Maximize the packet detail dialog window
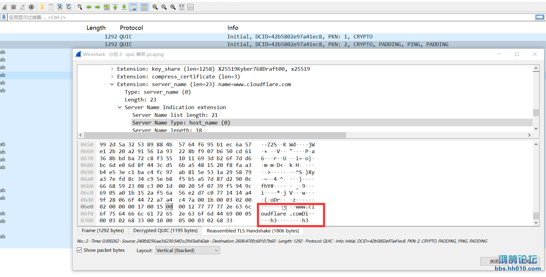 click(x=517, y=54)
